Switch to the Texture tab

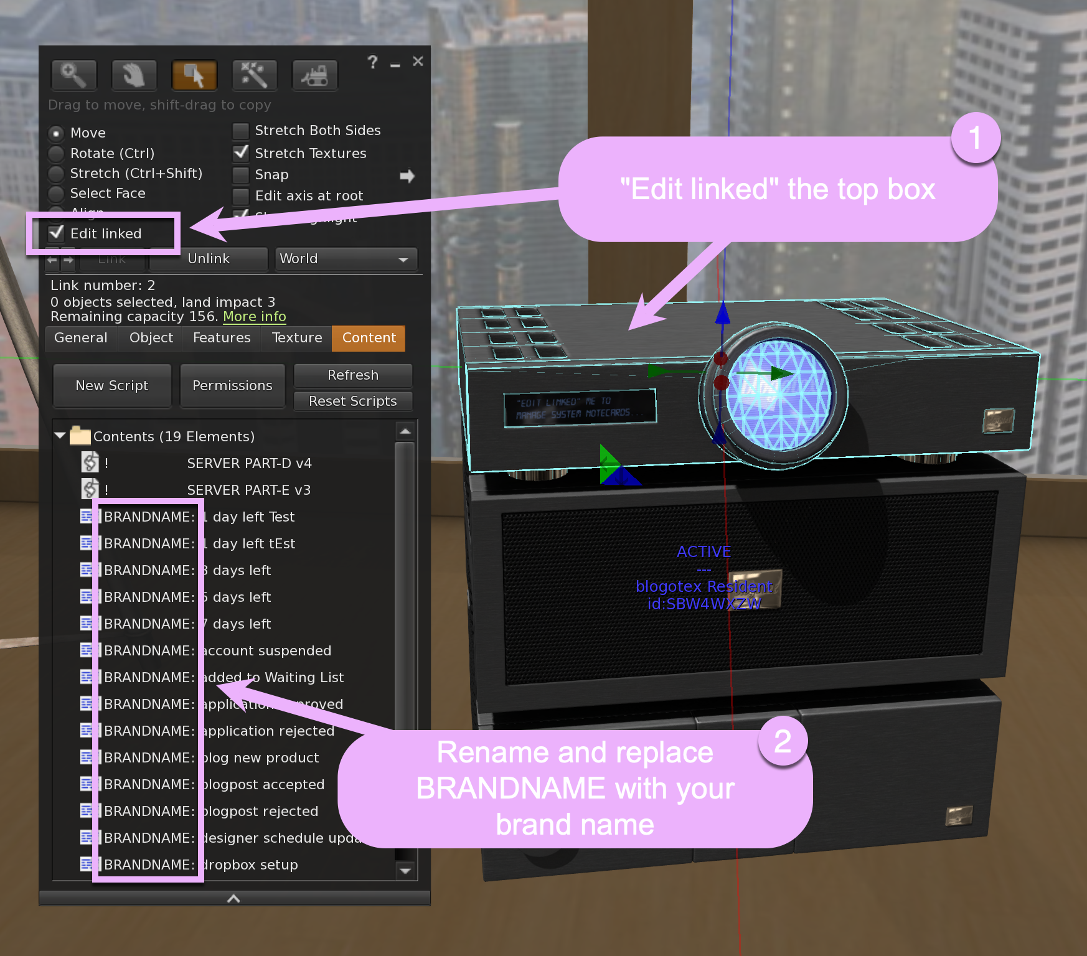point(296,338)
